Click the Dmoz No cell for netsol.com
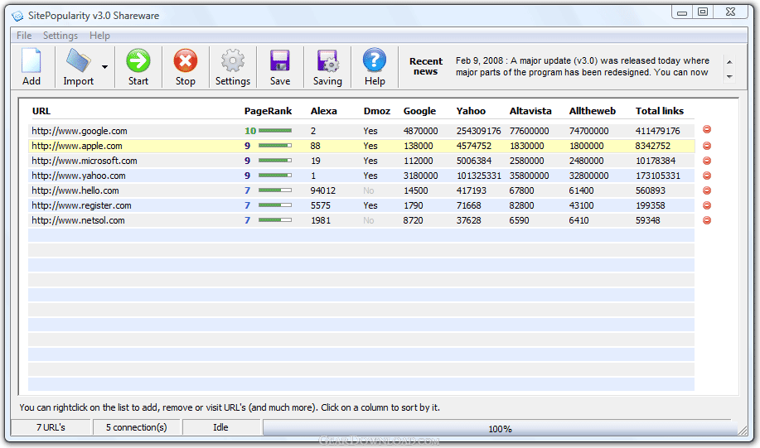 pyautogui.click(x=368, y=220)
